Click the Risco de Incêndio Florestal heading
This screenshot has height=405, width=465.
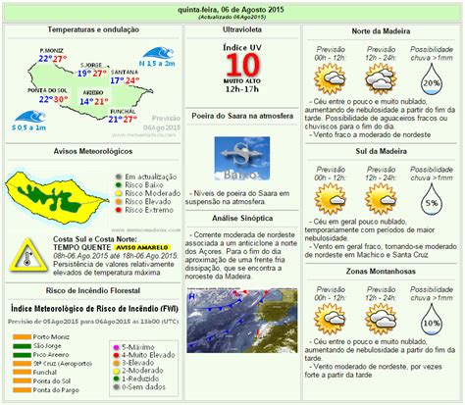pyautogui.click(x=93, y=290)
